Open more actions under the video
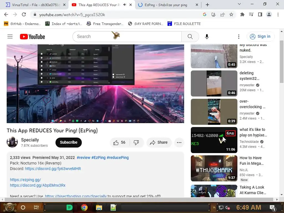This screenshot has height=213, width=284. click(x=179, y=143)
